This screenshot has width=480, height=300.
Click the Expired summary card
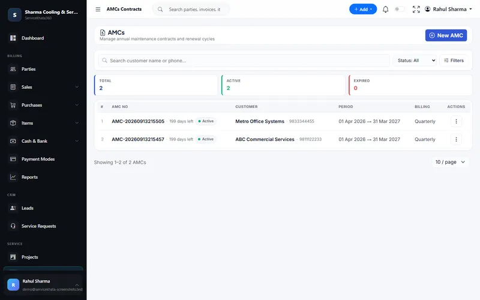[410, 85]
